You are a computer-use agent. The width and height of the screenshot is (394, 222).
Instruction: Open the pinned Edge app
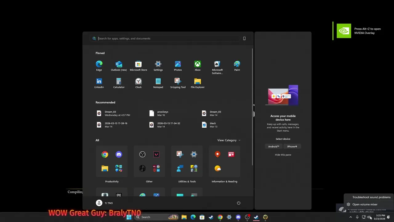click(x=99, y=66)
